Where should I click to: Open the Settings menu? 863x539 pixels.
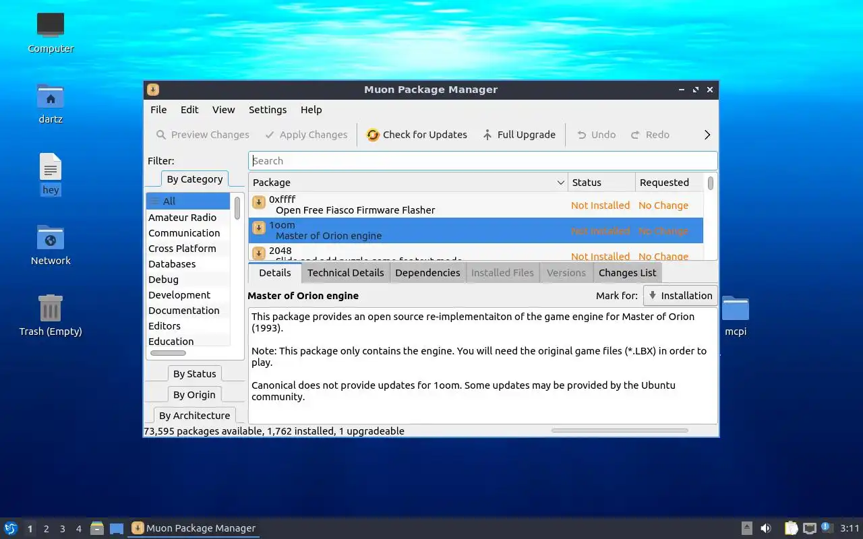point(268,110)
